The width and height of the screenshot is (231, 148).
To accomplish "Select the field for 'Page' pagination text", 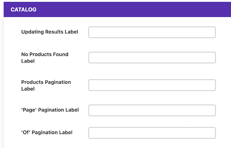I will 152,111.
